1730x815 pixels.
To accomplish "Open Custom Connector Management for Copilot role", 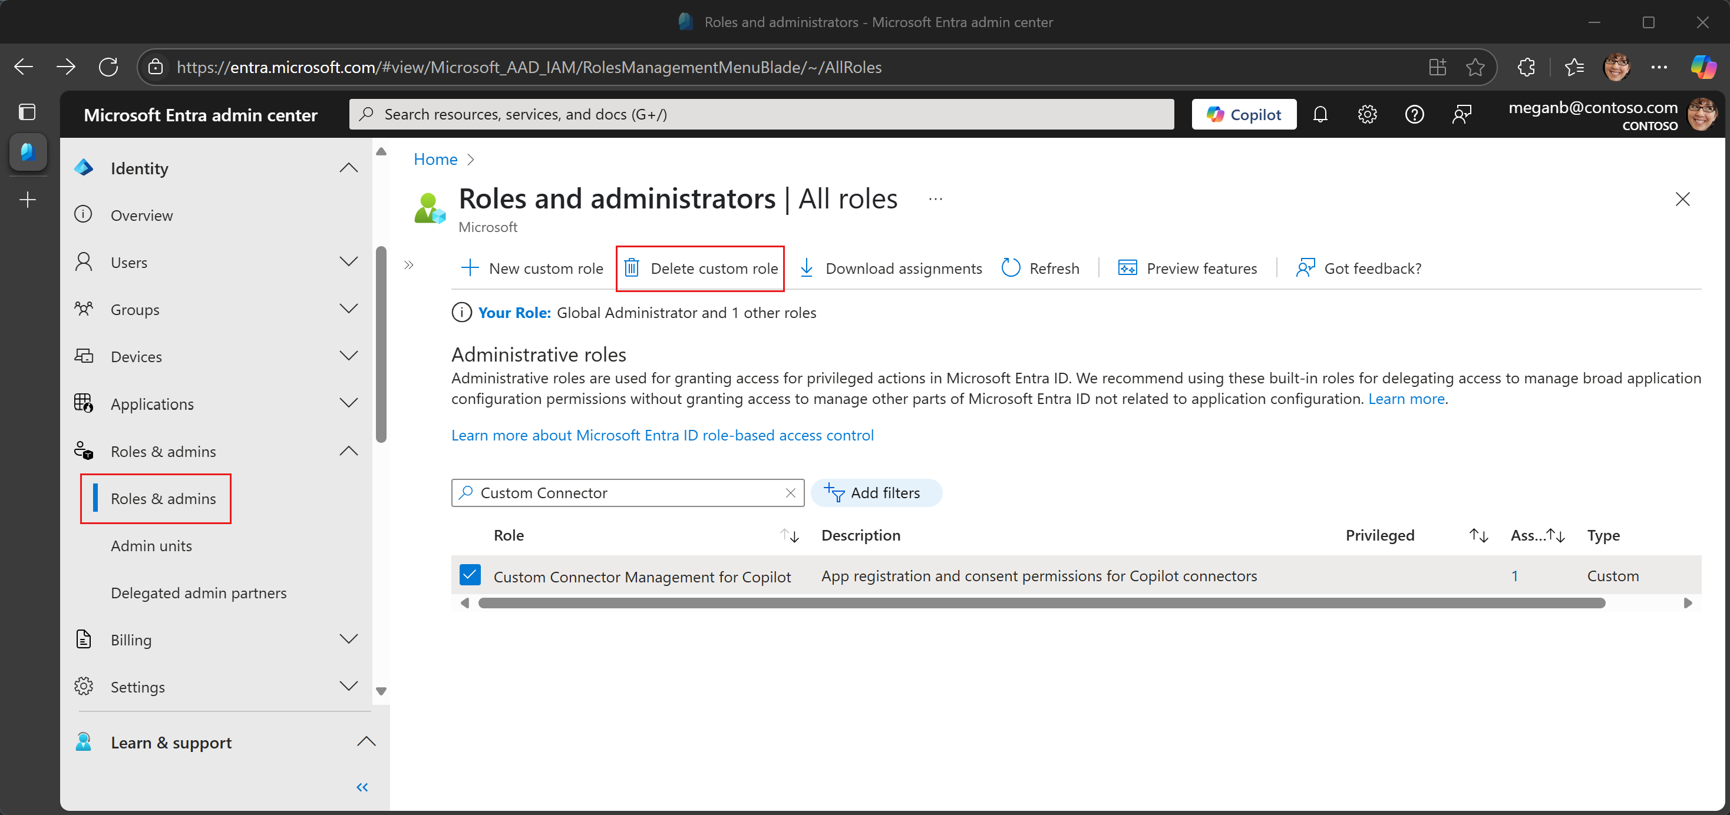I will click(642, 577).
